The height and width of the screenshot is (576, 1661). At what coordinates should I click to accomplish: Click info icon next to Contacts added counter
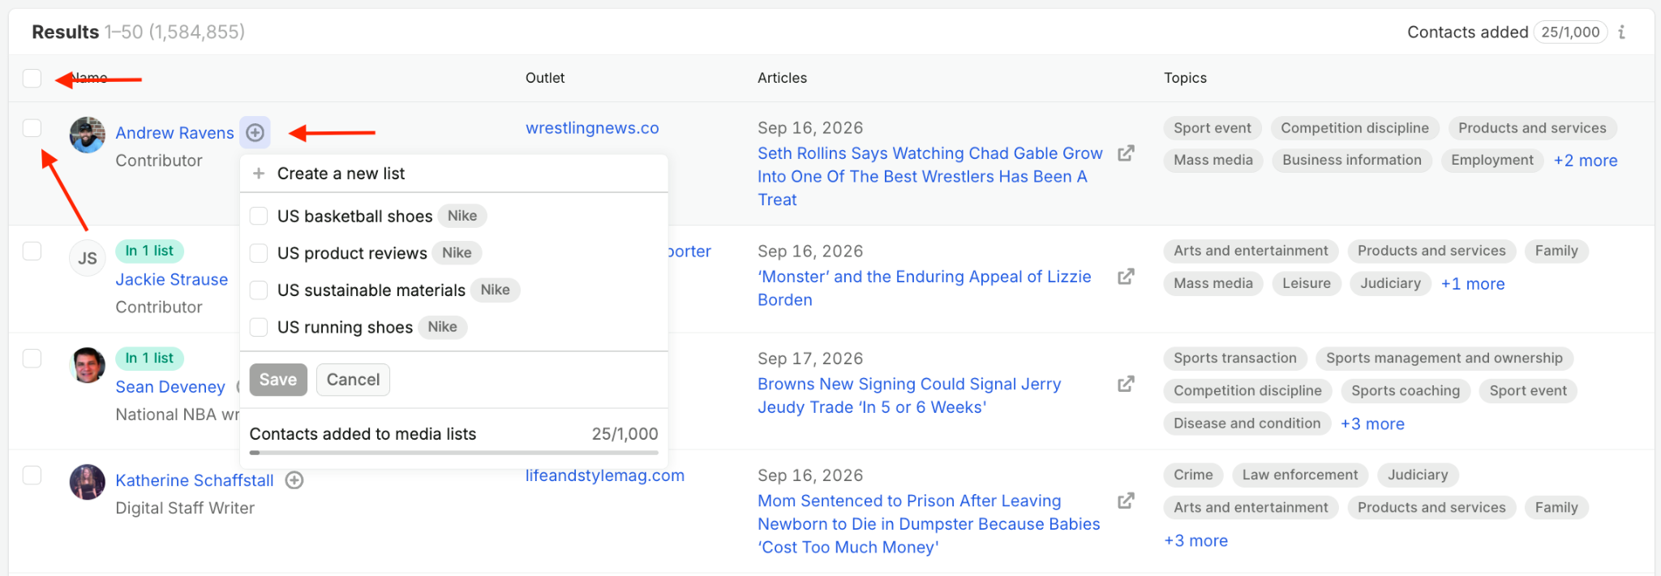1621,32
